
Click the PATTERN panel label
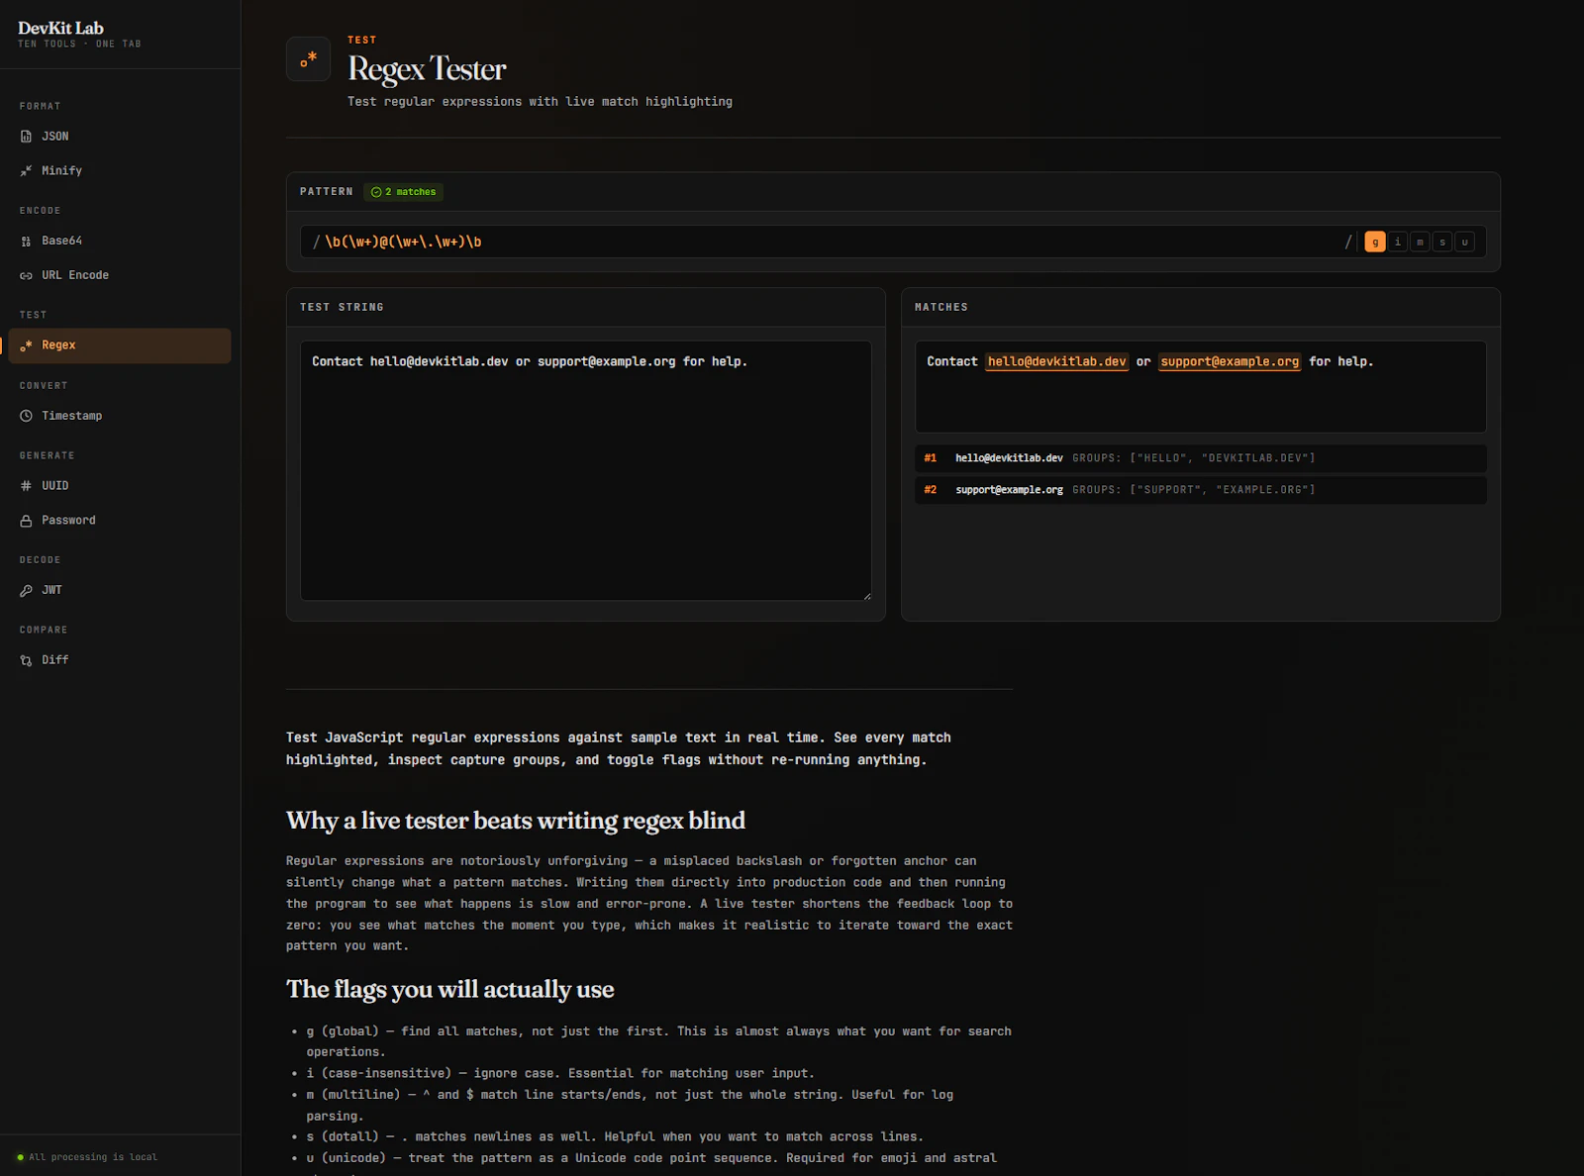[x=327, y=192]
